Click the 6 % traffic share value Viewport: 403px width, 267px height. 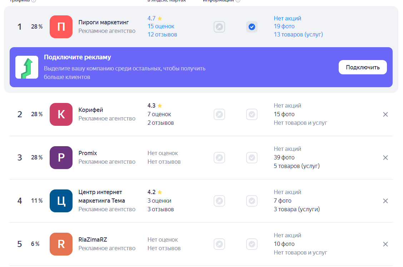(35, 244)
